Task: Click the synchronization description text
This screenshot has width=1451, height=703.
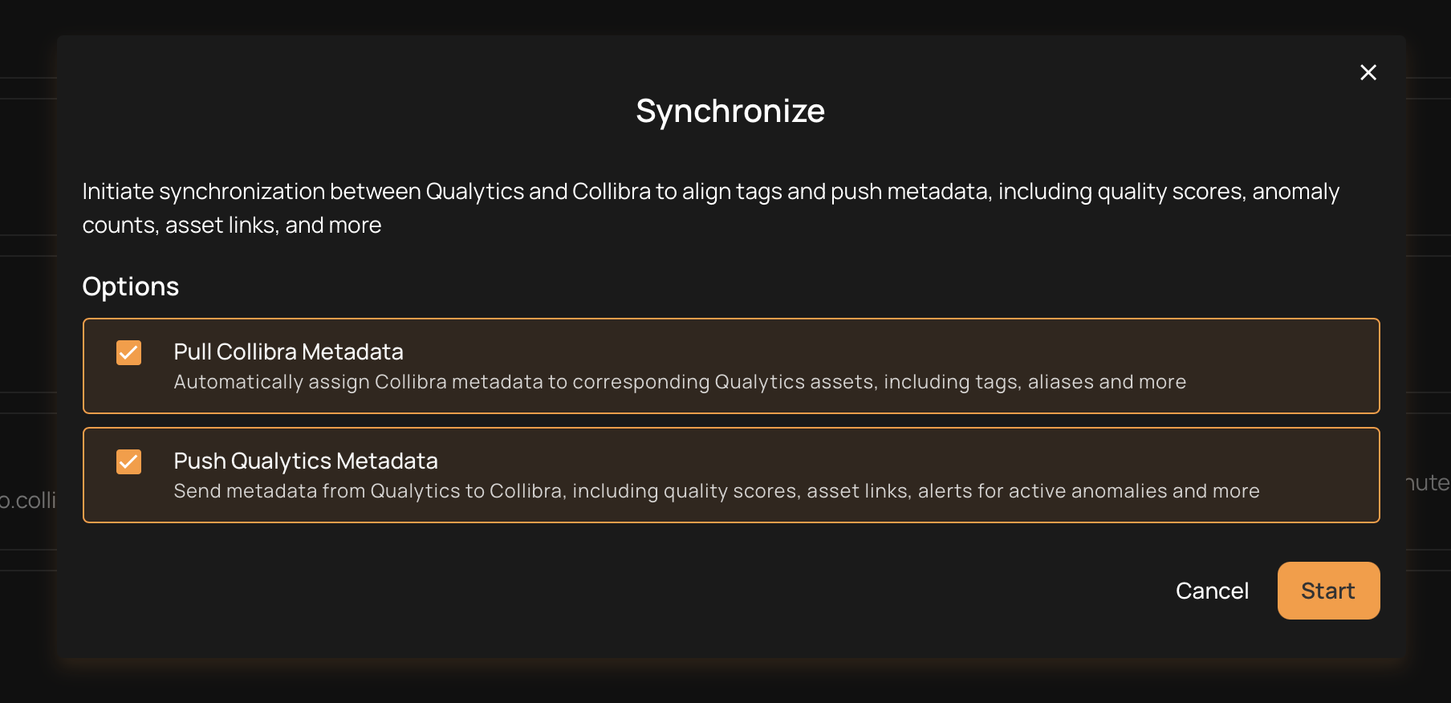Action: pos(709,207)
